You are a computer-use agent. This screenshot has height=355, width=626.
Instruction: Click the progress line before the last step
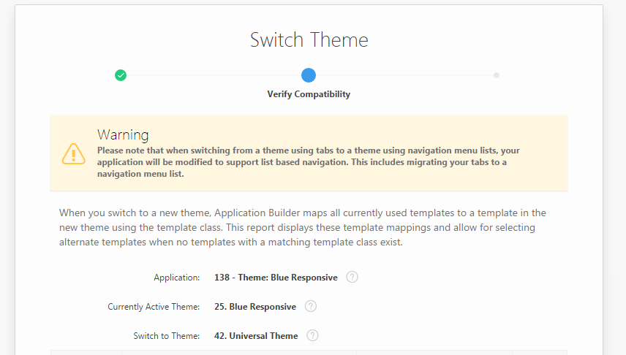pos(402,75)
